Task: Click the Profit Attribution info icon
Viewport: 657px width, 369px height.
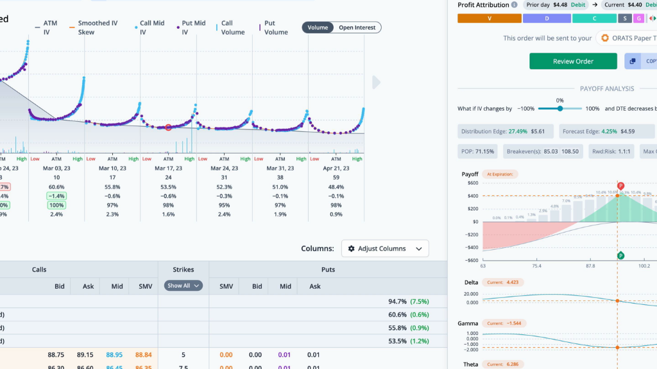Action: 514,5
